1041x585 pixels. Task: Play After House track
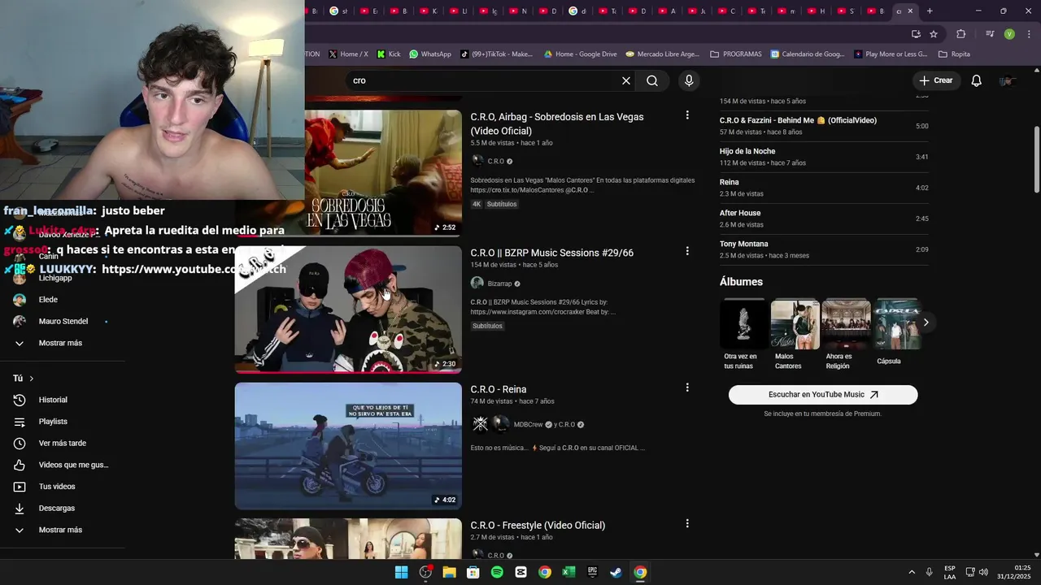(823, 219)
